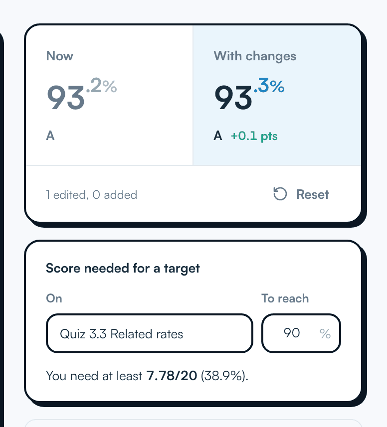Click the bold 7.78/20 required score result
The image size is (387, 427).
(172, 376)
